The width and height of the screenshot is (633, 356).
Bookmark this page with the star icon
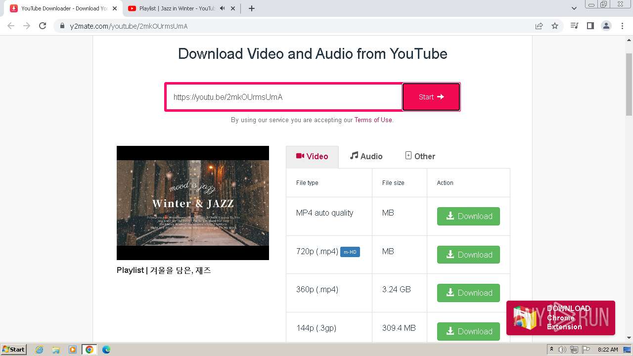[555, 26]
